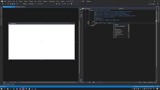Click the Live Share button
The height and width of the screenshot is (90, 160).
152,4
